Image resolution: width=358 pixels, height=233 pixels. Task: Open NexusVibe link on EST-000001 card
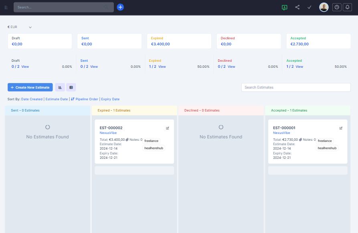(281, 133)
